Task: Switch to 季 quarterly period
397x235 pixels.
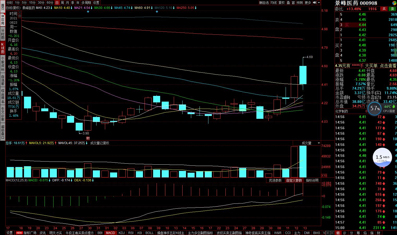Action: (x=73, y=3)
